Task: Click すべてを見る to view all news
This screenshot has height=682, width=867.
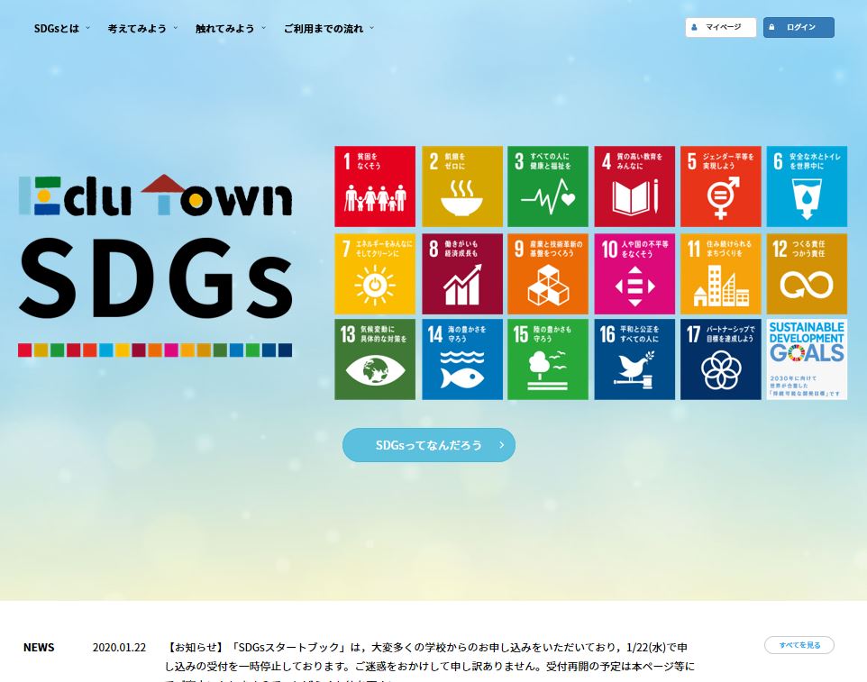Action: tap(799, 645)
